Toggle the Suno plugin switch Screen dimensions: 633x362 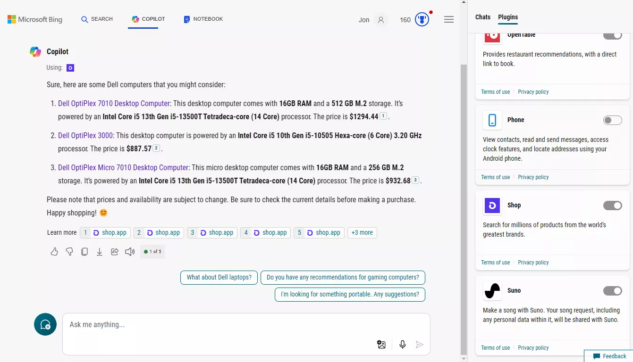(x=613, y=291)
